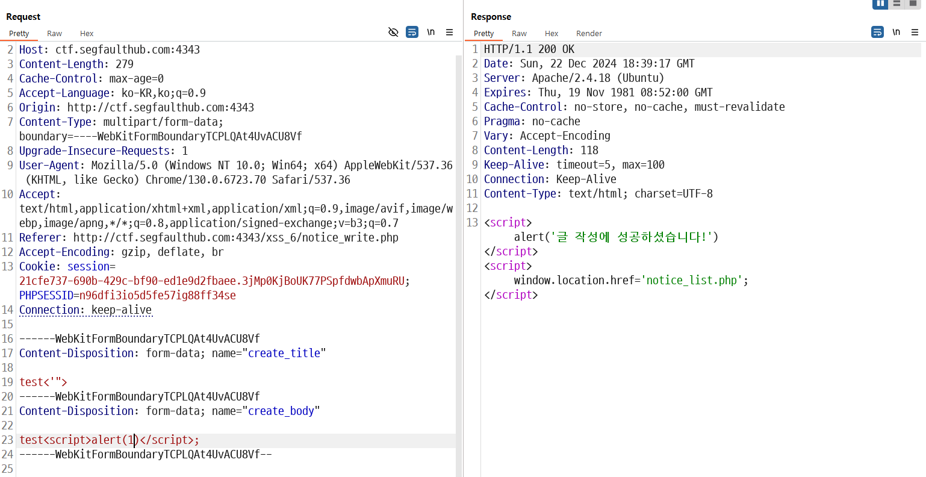Screen dimensions: 926x477
Task: Click the Vary: Accept-Encoding response header
Action: [547, 136]
